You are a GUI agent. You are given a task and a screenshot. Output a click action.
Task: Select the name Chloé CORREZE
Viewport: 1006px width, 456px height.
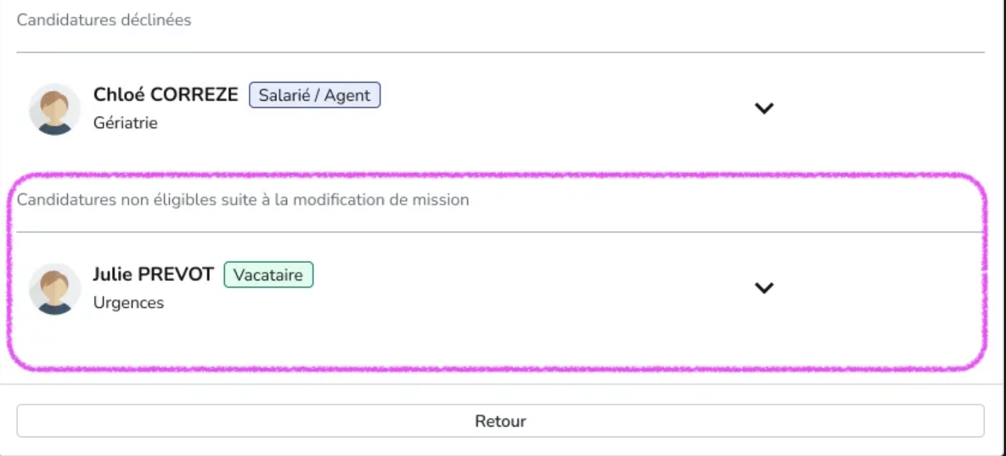coord(166,95)
